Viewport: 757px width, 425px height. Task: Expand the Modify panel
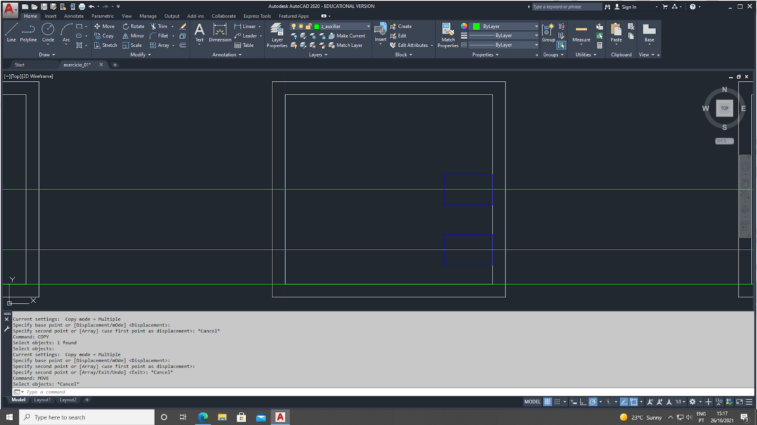(x=141, y=55)
